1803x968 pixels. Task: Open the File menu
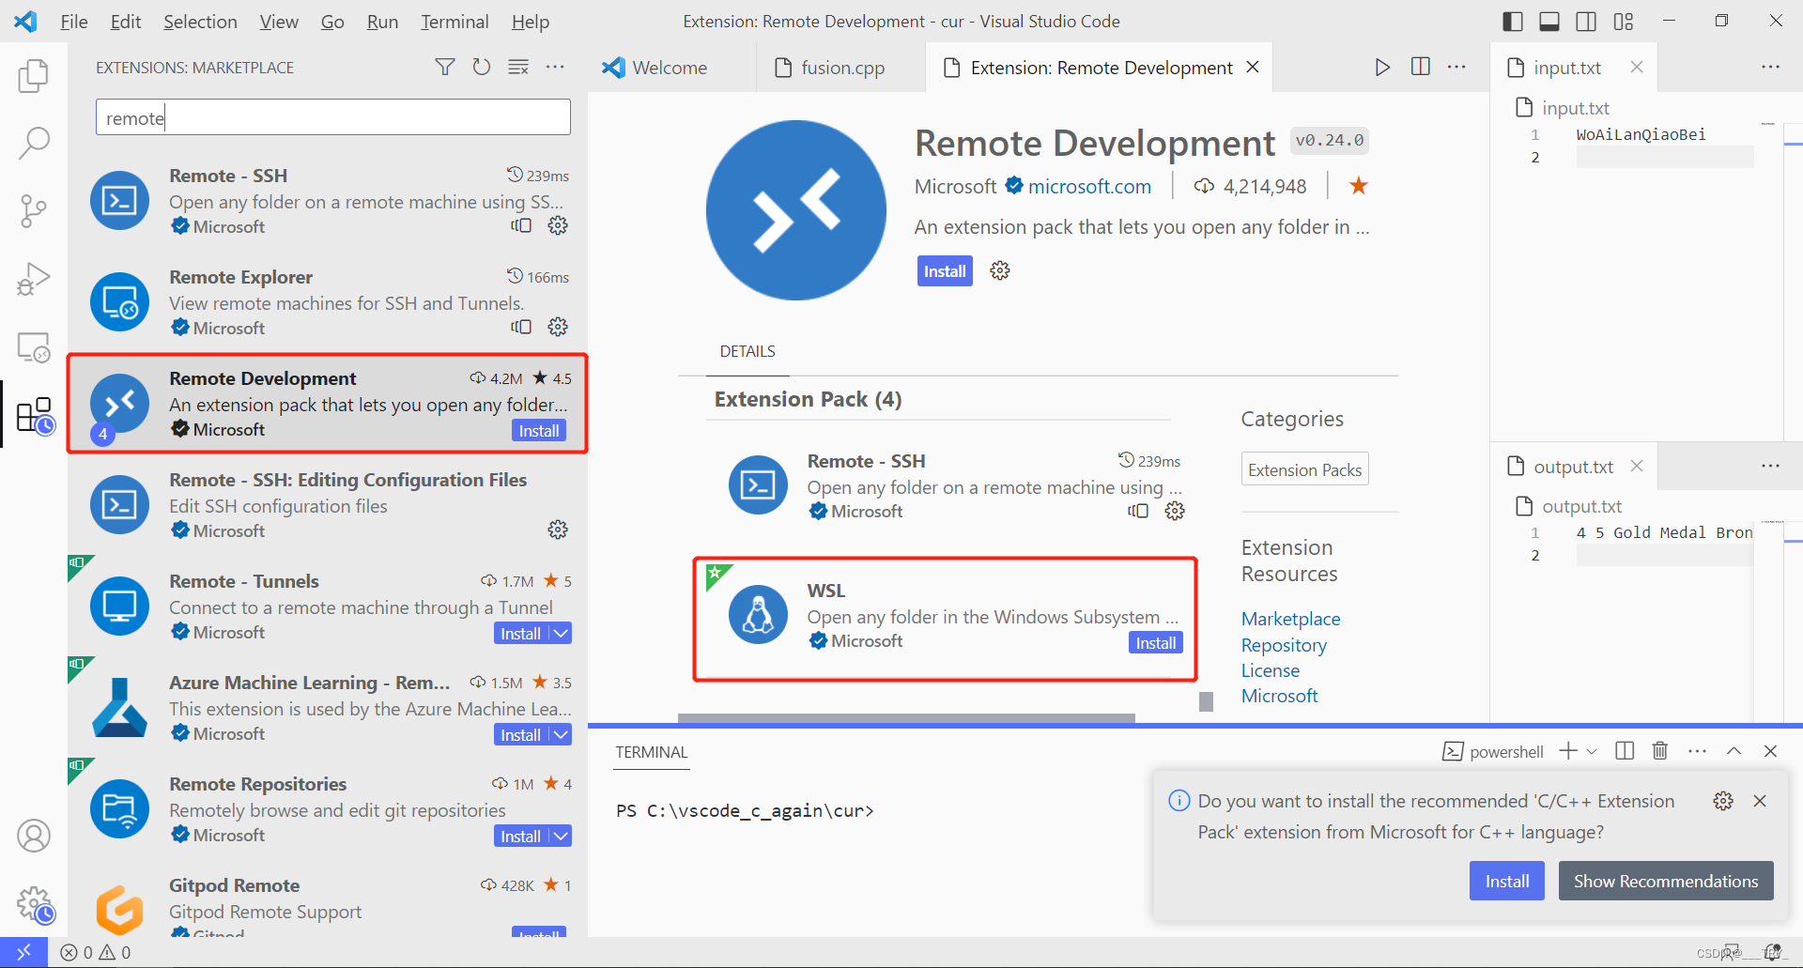tap(73, 21)
